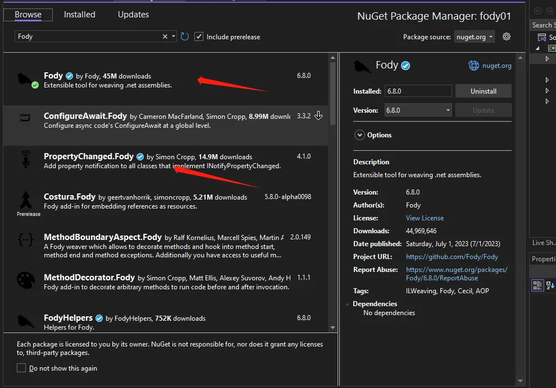Collapse the Dependencies section
This screenshot has width=556, height=388.
(347, 304)
